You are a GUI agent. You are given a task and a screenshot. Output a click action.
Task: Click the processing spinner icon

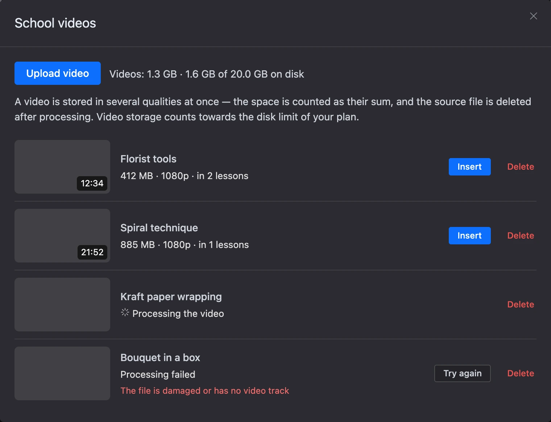point(125,312)
